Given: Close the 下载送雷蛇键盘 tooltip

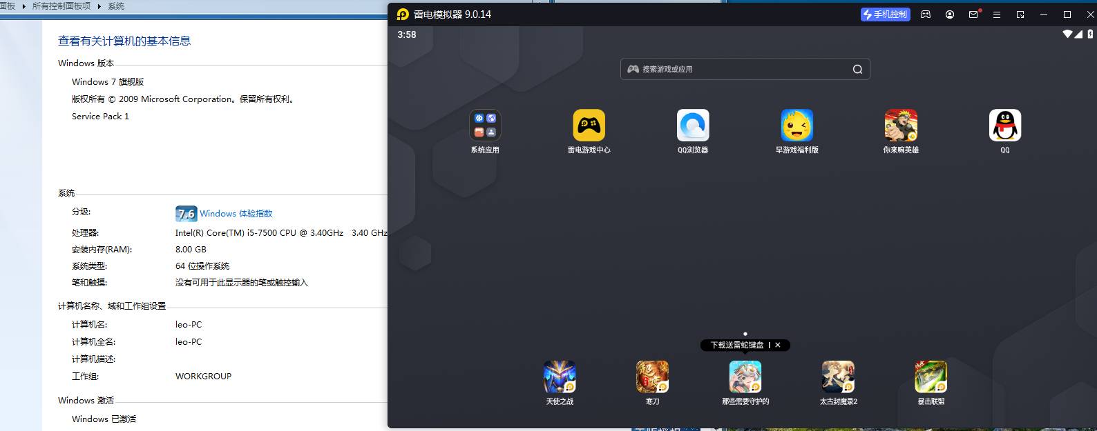Looking at the screenshot, I should [x=778, y=345].
